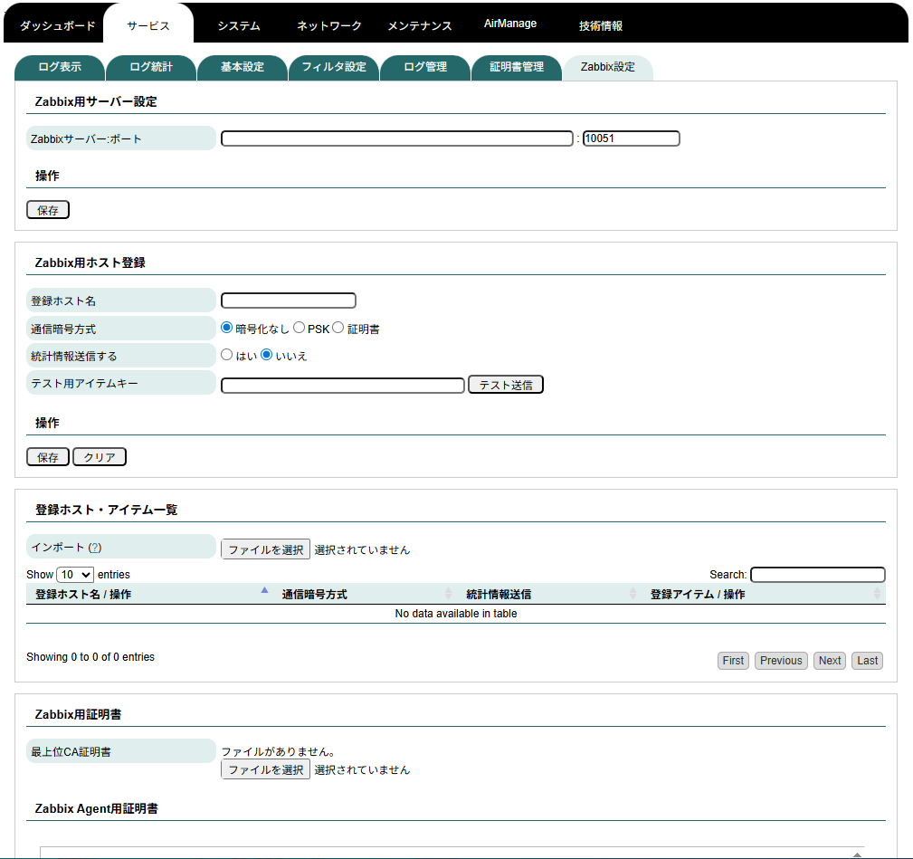Switch to the ログ表示 tab
The height and width of the screenshot is (859, 913).
60,67
